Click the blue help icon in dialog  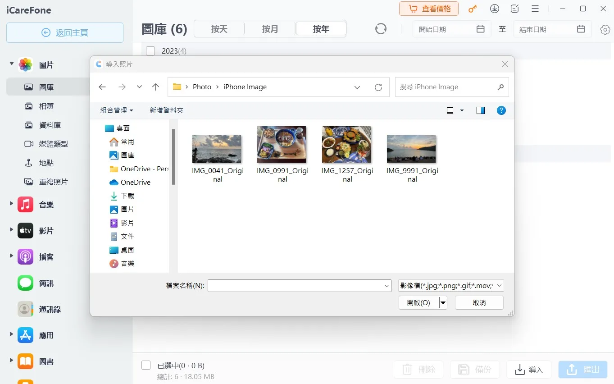501,110
